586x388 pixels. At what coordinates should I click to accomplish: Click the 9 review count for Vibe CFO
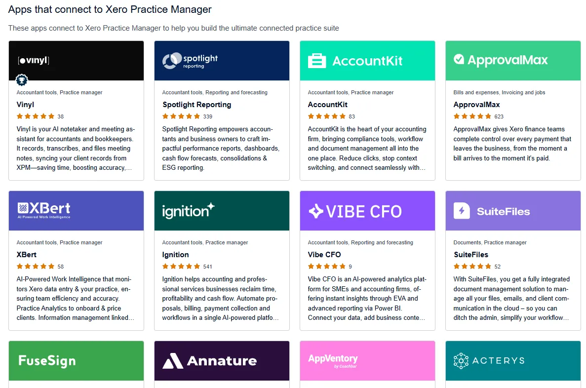[350, 267]
